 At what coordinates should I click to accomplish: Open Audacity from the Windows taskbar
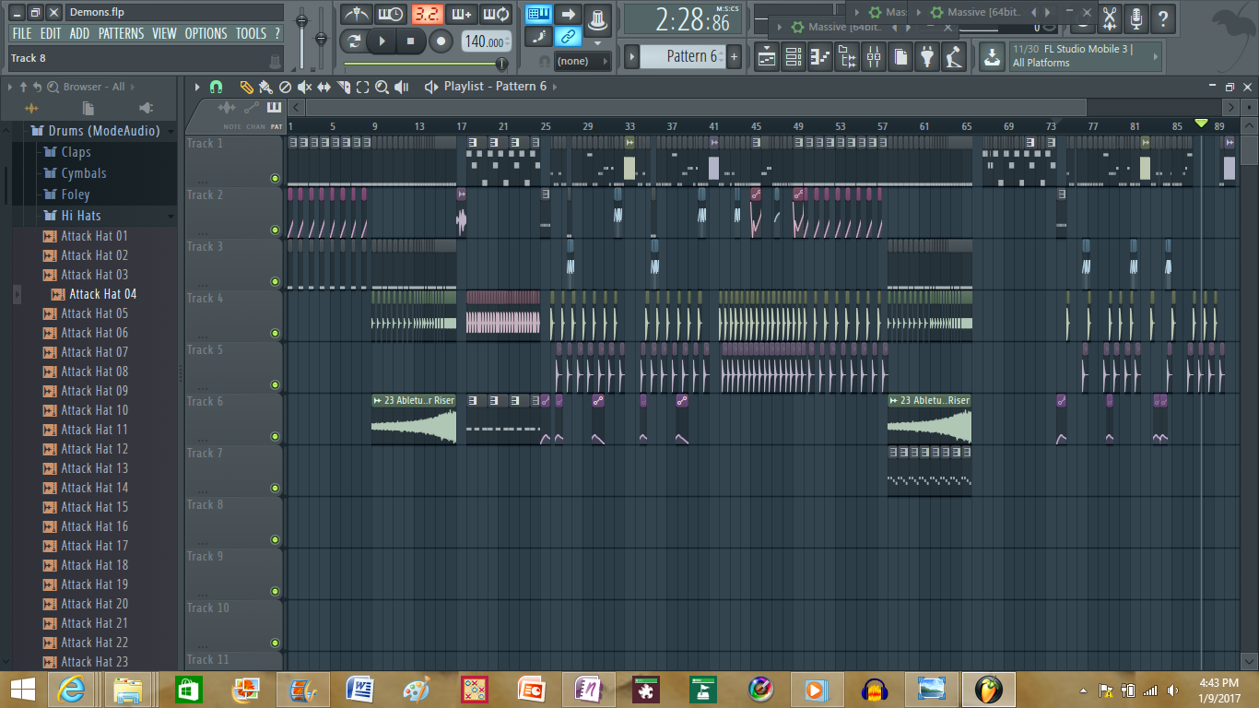(875, 689)
